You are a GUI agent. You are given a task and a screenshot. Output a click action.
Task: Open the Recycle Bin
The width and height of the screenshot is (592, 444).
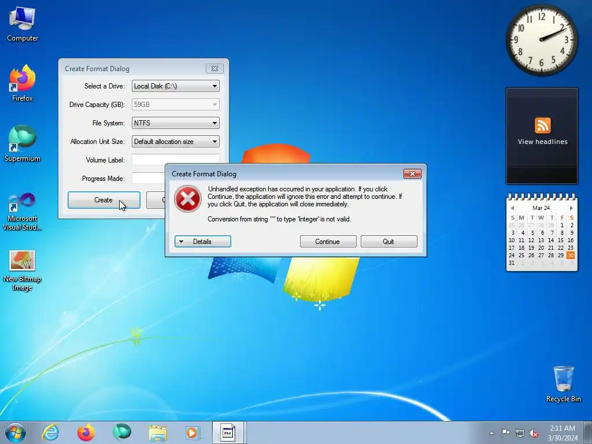pyautogui.click(x=563, y=384)
